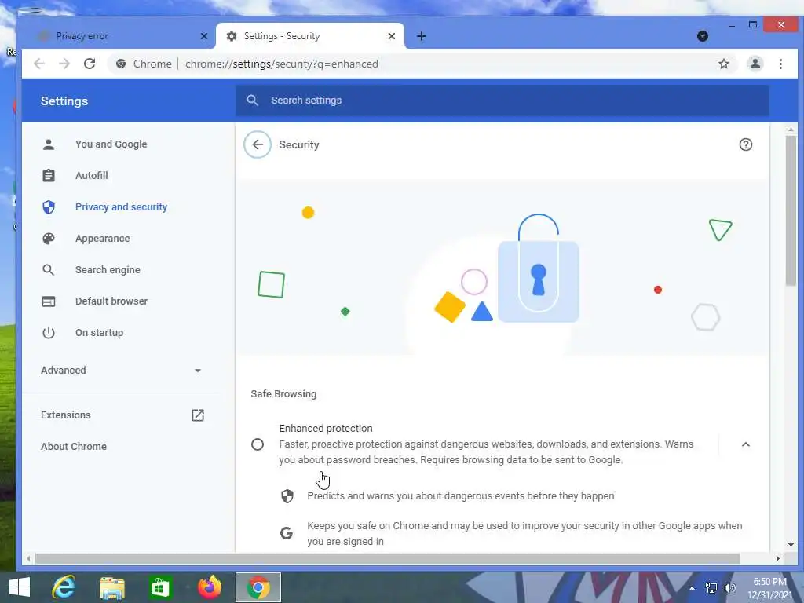The width and height of the screenshot is (804, 603).
Task: Switch to the Privacy error tab
Action: (123, 36)
